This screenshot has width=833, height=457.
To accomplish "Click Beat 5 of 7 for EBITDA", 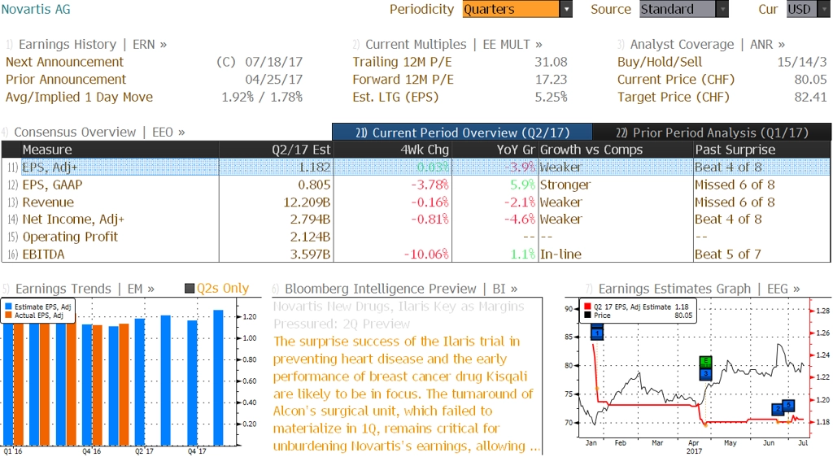I will 728,255.
